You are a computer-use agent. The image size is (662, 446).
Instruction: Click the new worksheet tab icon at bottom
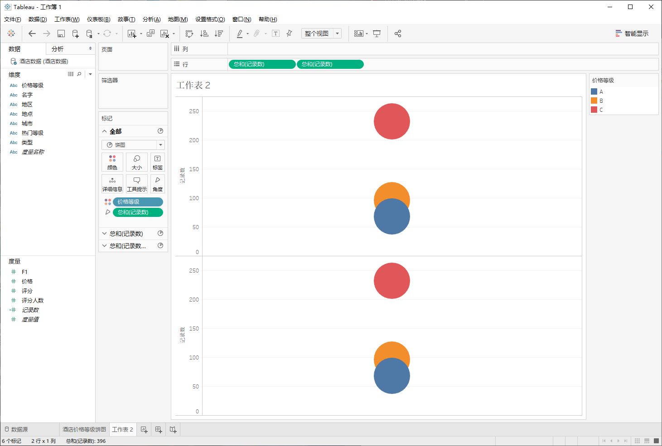(x=144, y=430)
